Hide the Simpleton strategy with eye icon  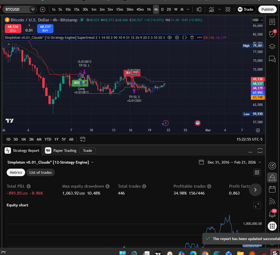tap(169, 37)
